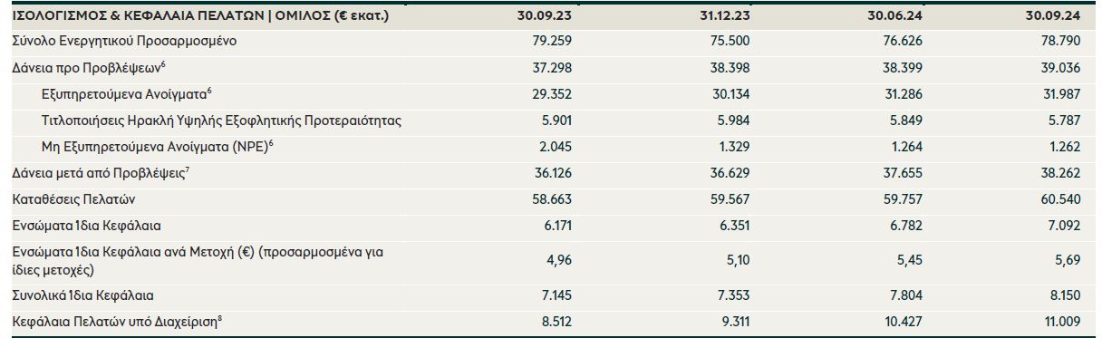Click the Συνολικά Ίδια Κεφάλαια row label
The image size is (1102, 338).
pos(82,295)
